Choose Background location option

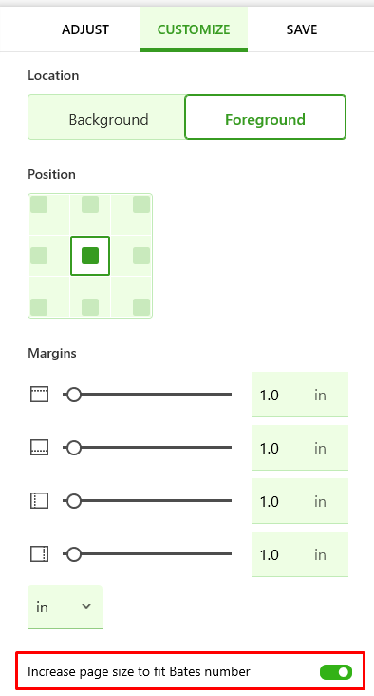(x=106, y=117)
